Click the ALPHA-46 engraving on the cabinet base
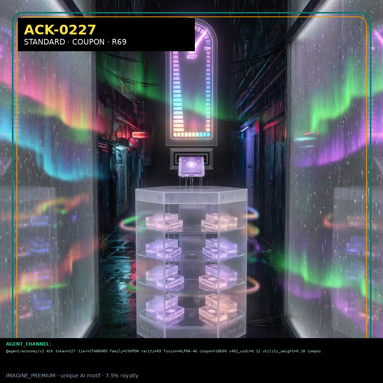 (x=232, y=331)
